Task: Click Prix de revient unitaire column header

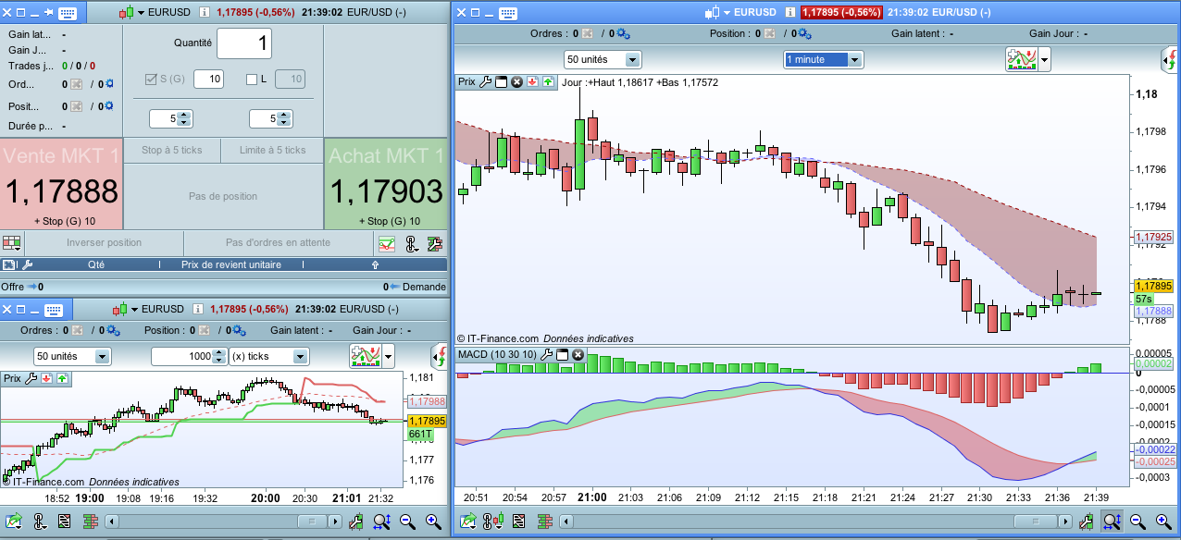Action: [230, 264]
